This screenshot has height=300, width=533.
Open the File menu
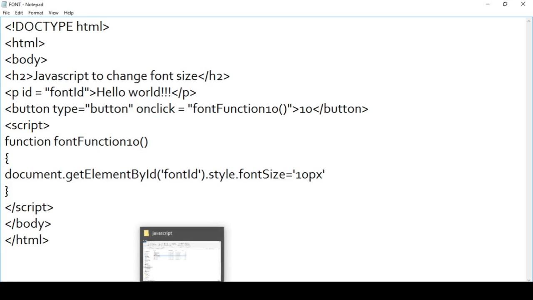tap(6, 13)
